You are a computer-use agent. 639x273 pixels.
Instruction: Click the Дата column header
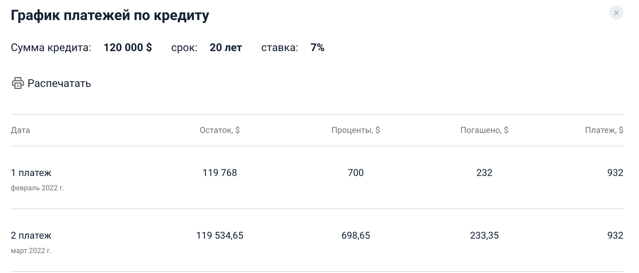point(20,130)
